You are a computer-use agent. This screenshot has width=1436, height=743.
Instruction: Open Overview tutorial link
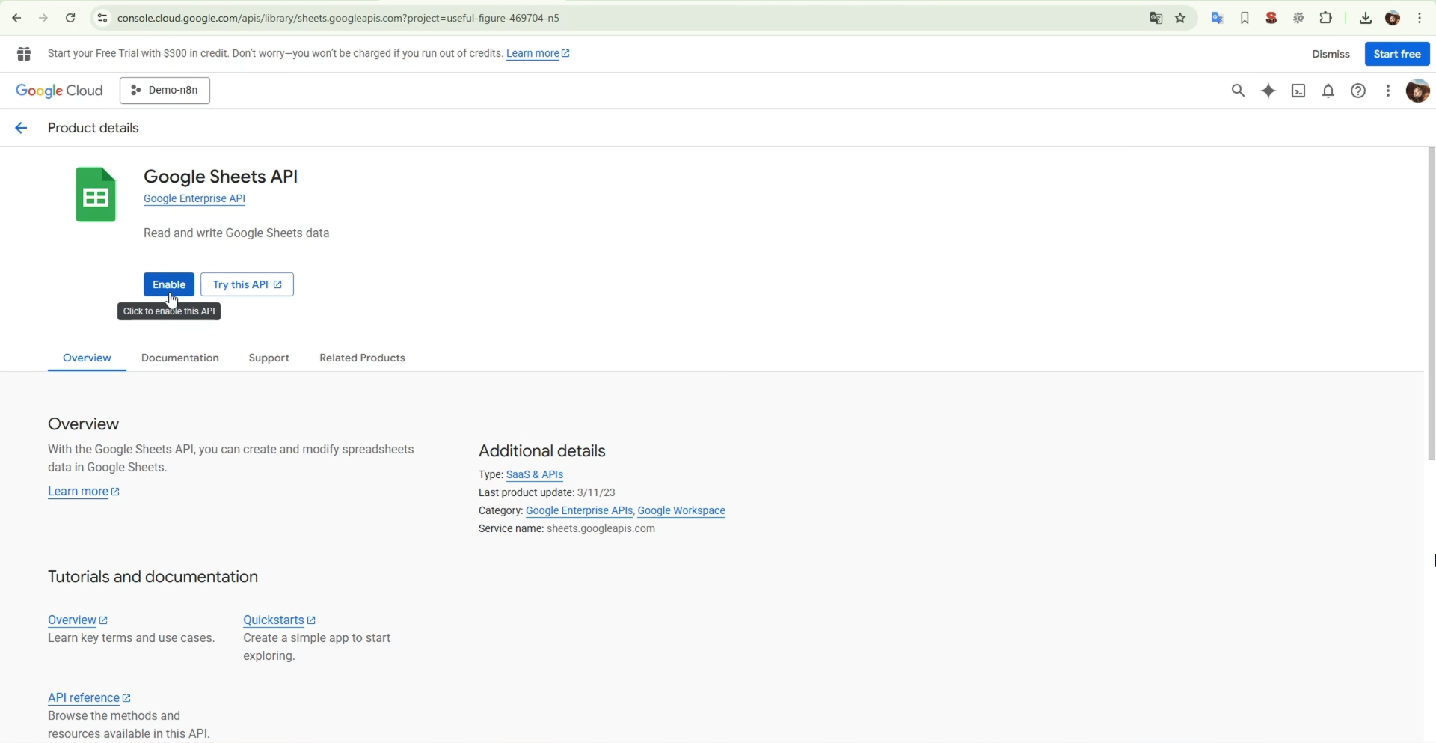click(78, 620)
